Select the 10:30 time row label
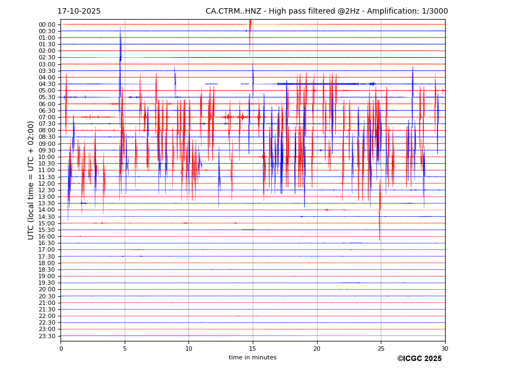Screen dimensions: 505x379 click(x=47, y=164)
